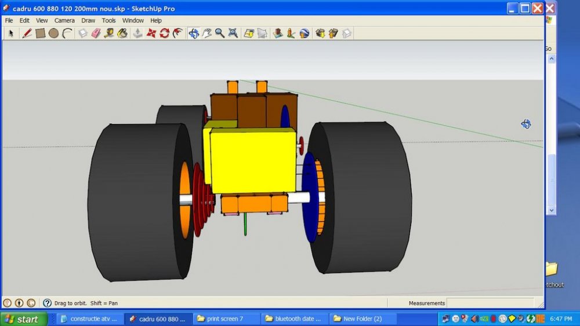Image resolution: width=580 pixels, height=326 pixels.
Task: Open the Draw menu
Action: [88, 20]
